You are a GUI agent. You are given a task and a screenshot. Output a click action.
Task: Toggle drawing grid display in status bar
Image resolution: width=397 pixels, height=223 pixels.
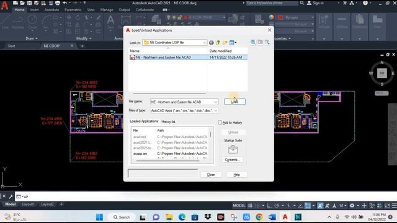point(250,206)
